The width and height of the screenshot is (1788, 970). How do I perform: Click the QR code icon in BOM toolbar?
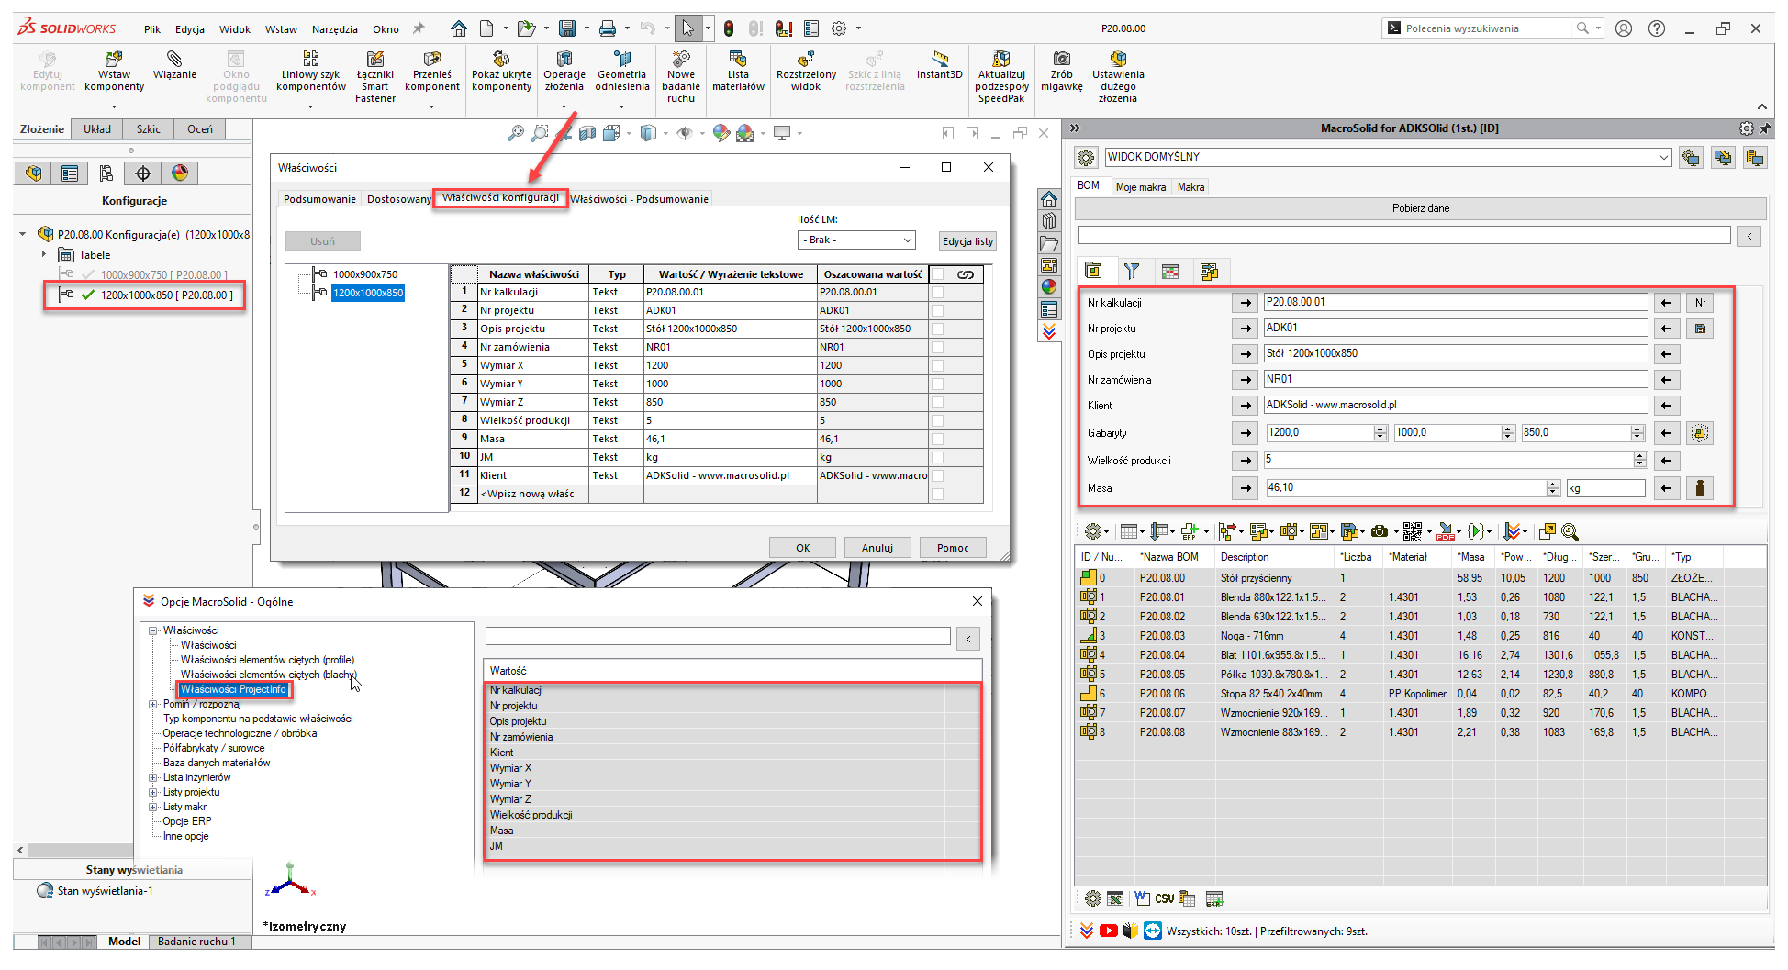point(1413,531)
